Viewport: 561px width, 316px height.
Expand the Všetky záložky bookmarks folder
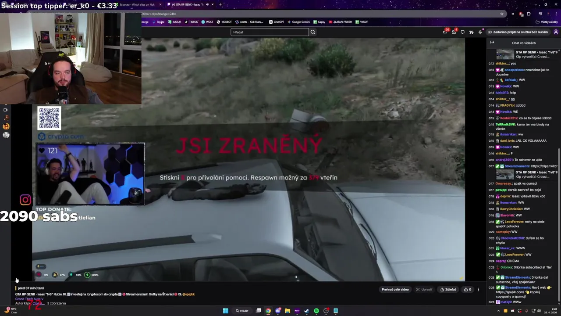[547, 22]
